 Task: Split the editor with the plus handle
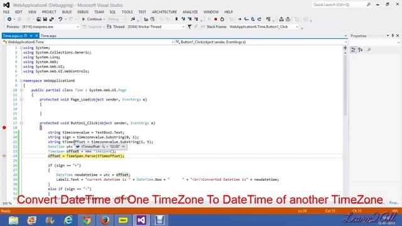pos(345,48)
